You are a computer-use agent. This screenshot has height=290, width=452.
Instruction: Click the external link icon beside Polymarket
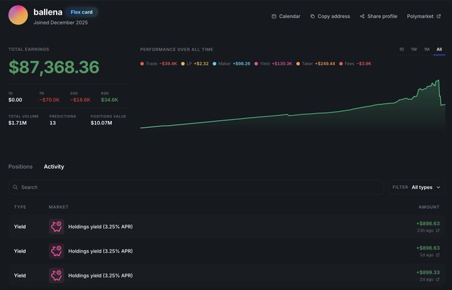tap(439, 17)
